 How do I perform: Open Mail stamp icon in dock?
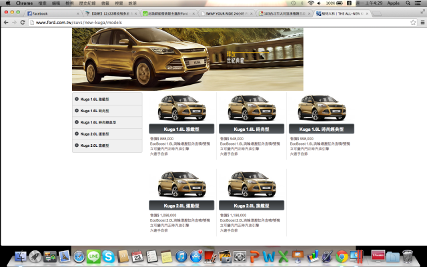pos(65,256)
